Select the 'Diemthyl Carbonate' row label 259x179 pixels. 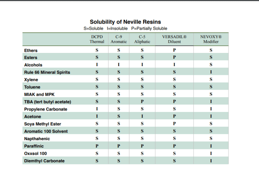tap(44, 161)
